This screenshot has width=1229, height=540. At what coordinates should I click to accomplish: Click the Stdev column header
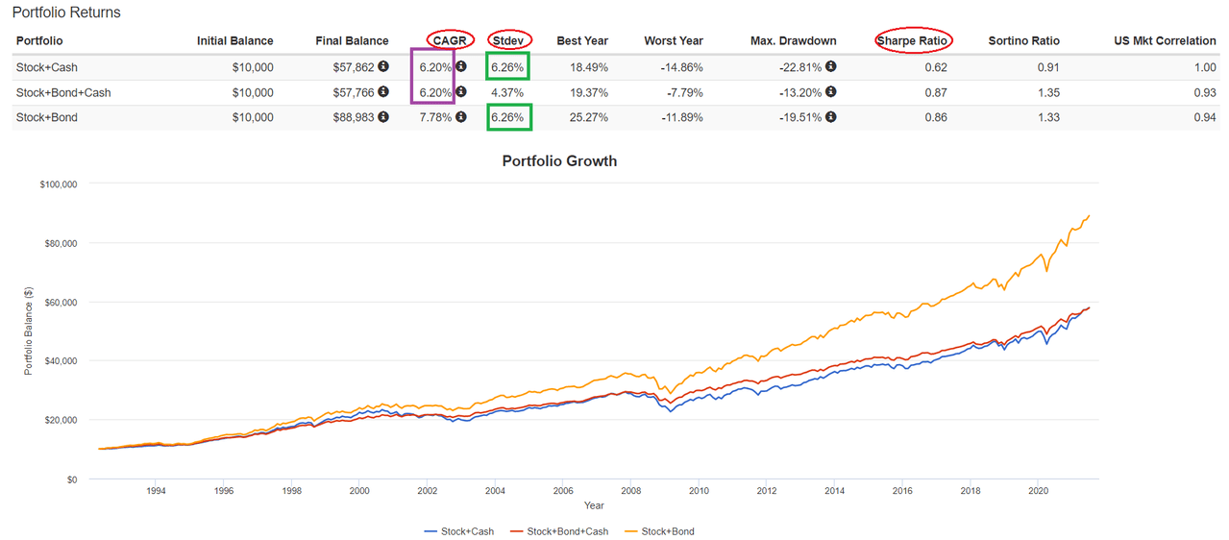point(507,41)
